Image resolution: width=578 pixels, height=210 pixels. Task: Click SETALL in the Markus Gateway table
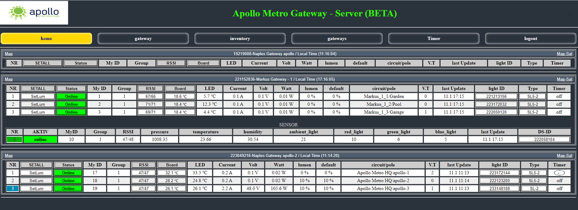(x=38, y=88)
